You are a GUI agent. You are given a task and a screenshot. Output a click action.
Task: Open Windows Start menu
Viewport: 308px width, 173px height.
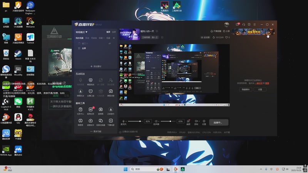pos(126,169)
